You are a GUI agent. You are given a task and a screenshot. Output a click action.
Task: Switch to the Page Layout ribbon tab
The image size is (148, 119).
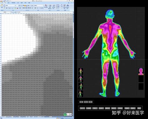tap(13, 3)
